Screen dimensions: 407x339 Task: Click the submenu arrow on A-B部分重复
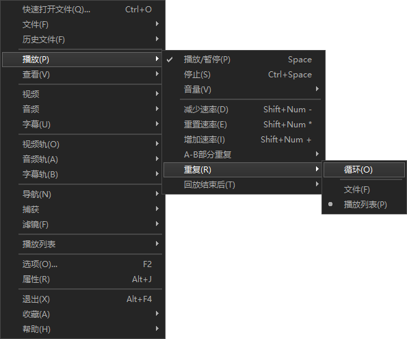pyautogui.click(x=317, y=153)
